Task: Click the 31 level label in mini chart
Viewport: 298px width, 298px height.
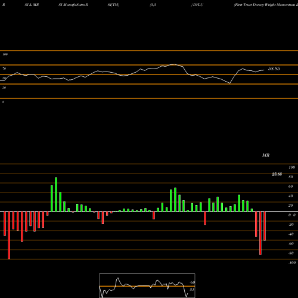Action: pyautogui.click(x=192, y=290)
